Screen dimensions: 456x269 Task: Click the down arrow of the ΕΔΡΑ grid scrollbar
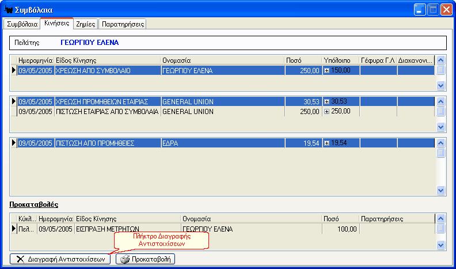(441, 191)
